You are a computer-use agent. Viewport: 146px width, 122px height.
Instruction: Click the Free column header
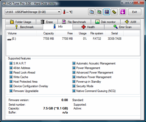point(65,34)
